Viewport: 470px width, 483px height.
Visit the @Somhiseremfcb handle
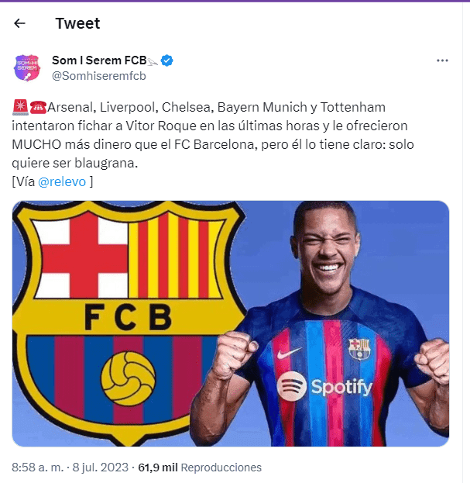pos(98,75)
